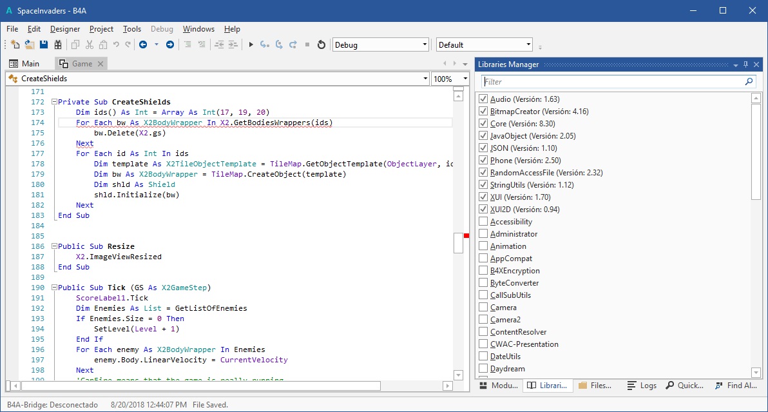
Task: Open the Files panel tab
Action: pos(595,386)
